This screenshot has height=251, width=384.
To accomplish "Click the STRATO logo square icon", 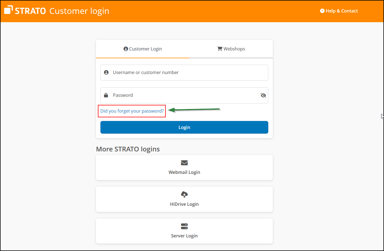I will [8, 10].
